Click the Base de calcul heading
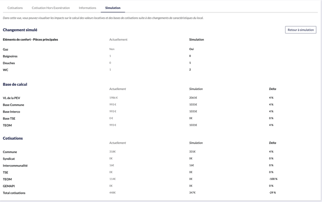The image size is (322, 202). (x=15, y=84)
